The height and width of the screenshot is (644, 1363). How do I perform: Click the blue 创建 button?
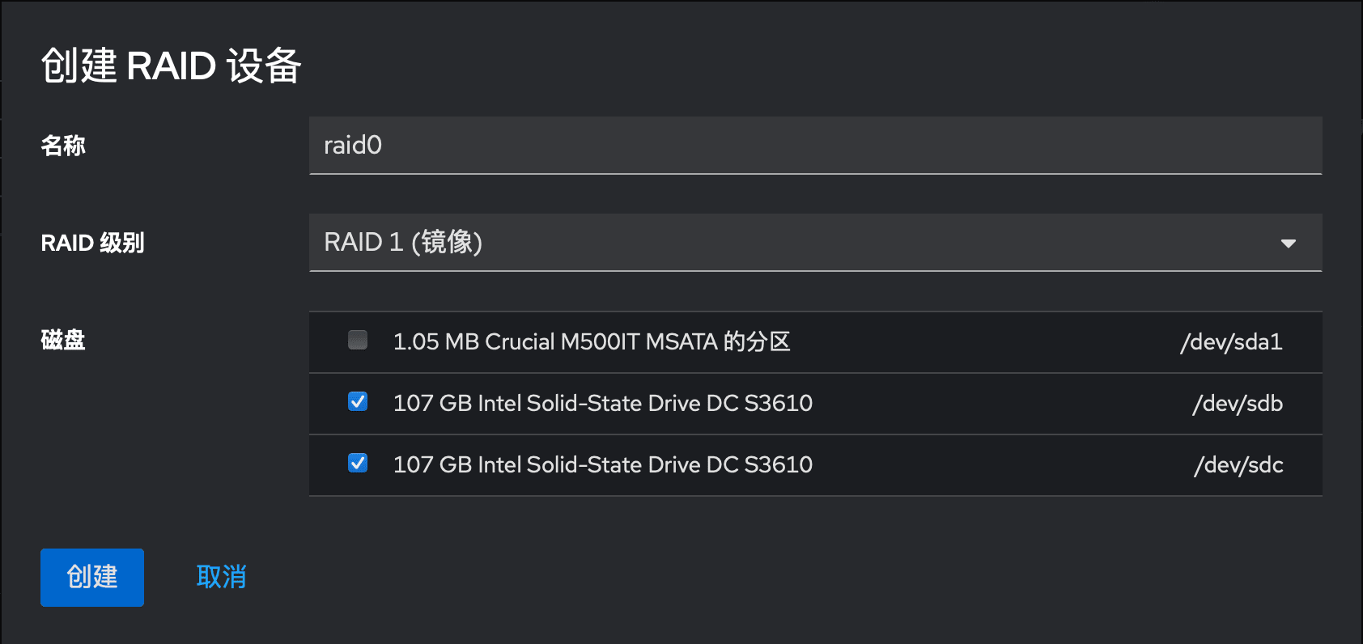point(92,578)
